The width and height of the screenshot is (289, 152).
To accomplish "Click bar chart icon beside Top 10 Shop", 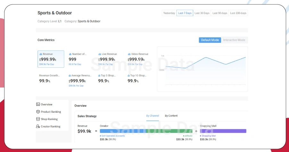I will click(129, 76).
